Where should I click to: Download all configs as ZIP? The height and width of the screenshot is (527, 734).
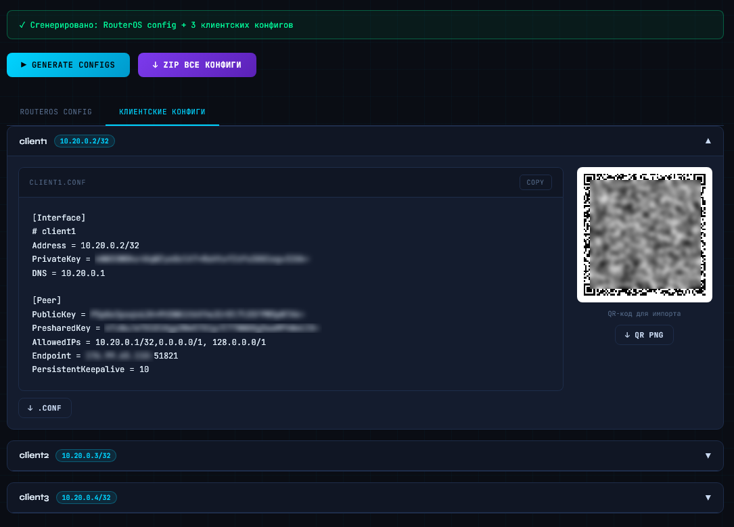pos(197,65)
